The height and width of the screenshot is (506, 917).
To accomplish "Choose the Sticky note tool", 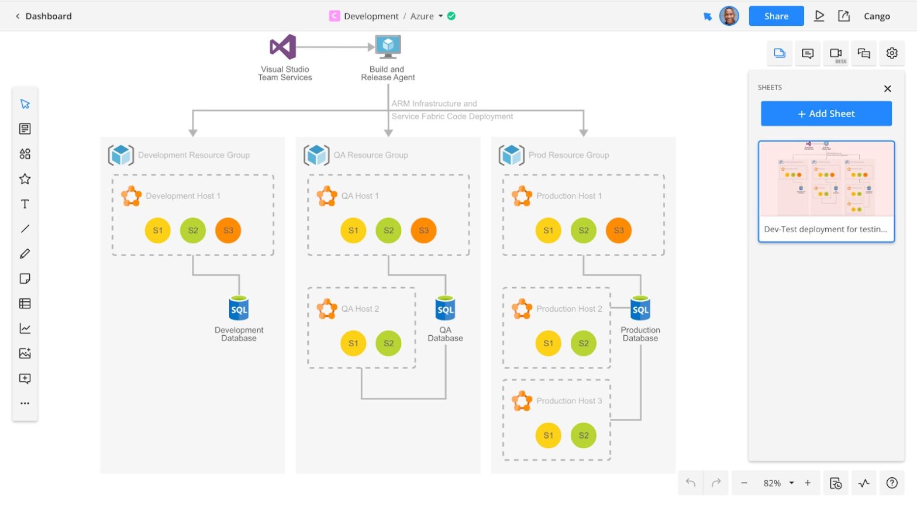I will (x=25, y=278).
